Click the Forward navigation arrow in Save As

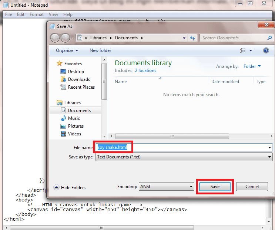65,38
